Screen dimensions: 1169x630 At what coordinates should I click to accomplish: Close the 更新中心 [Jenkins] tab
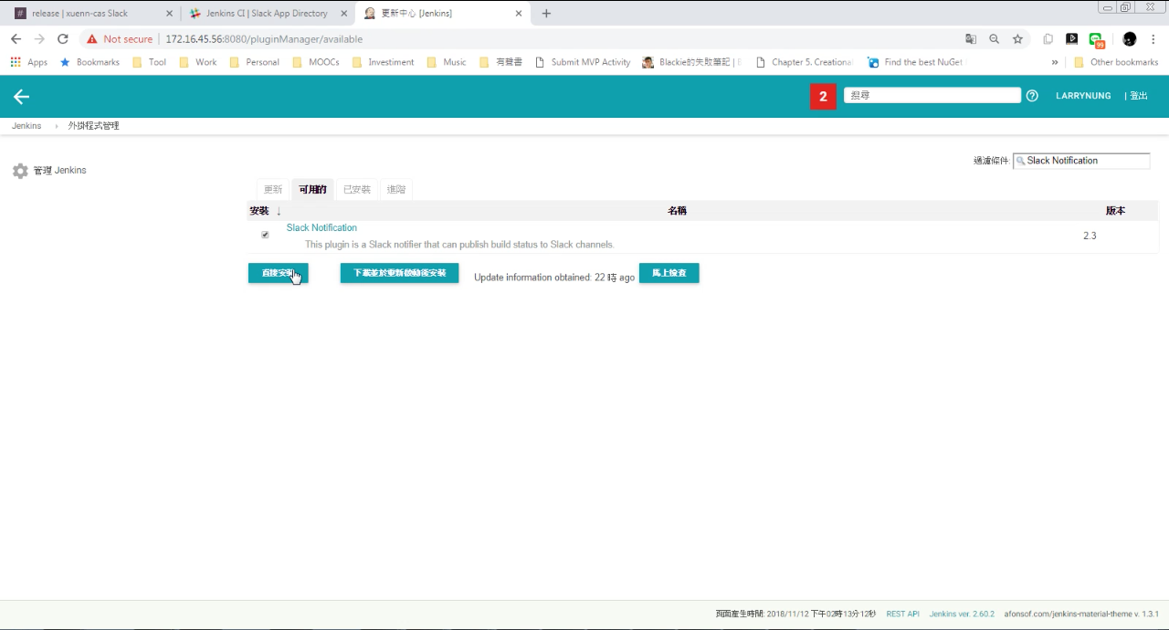[x=519, y=14]
